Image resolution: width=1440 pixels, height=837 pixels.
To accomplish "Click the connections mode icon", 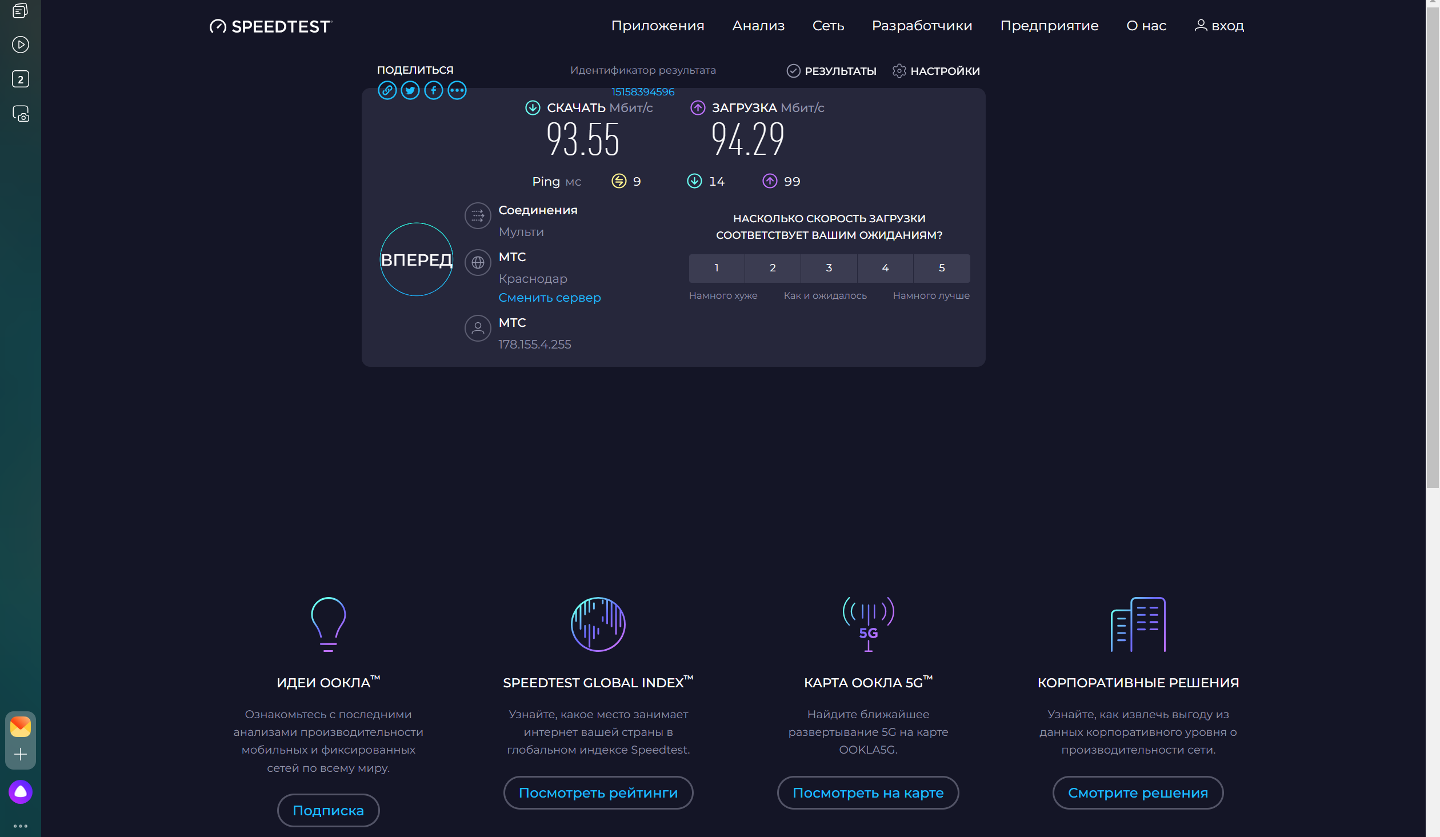I will pyautogui.click(x=478, y=216).
